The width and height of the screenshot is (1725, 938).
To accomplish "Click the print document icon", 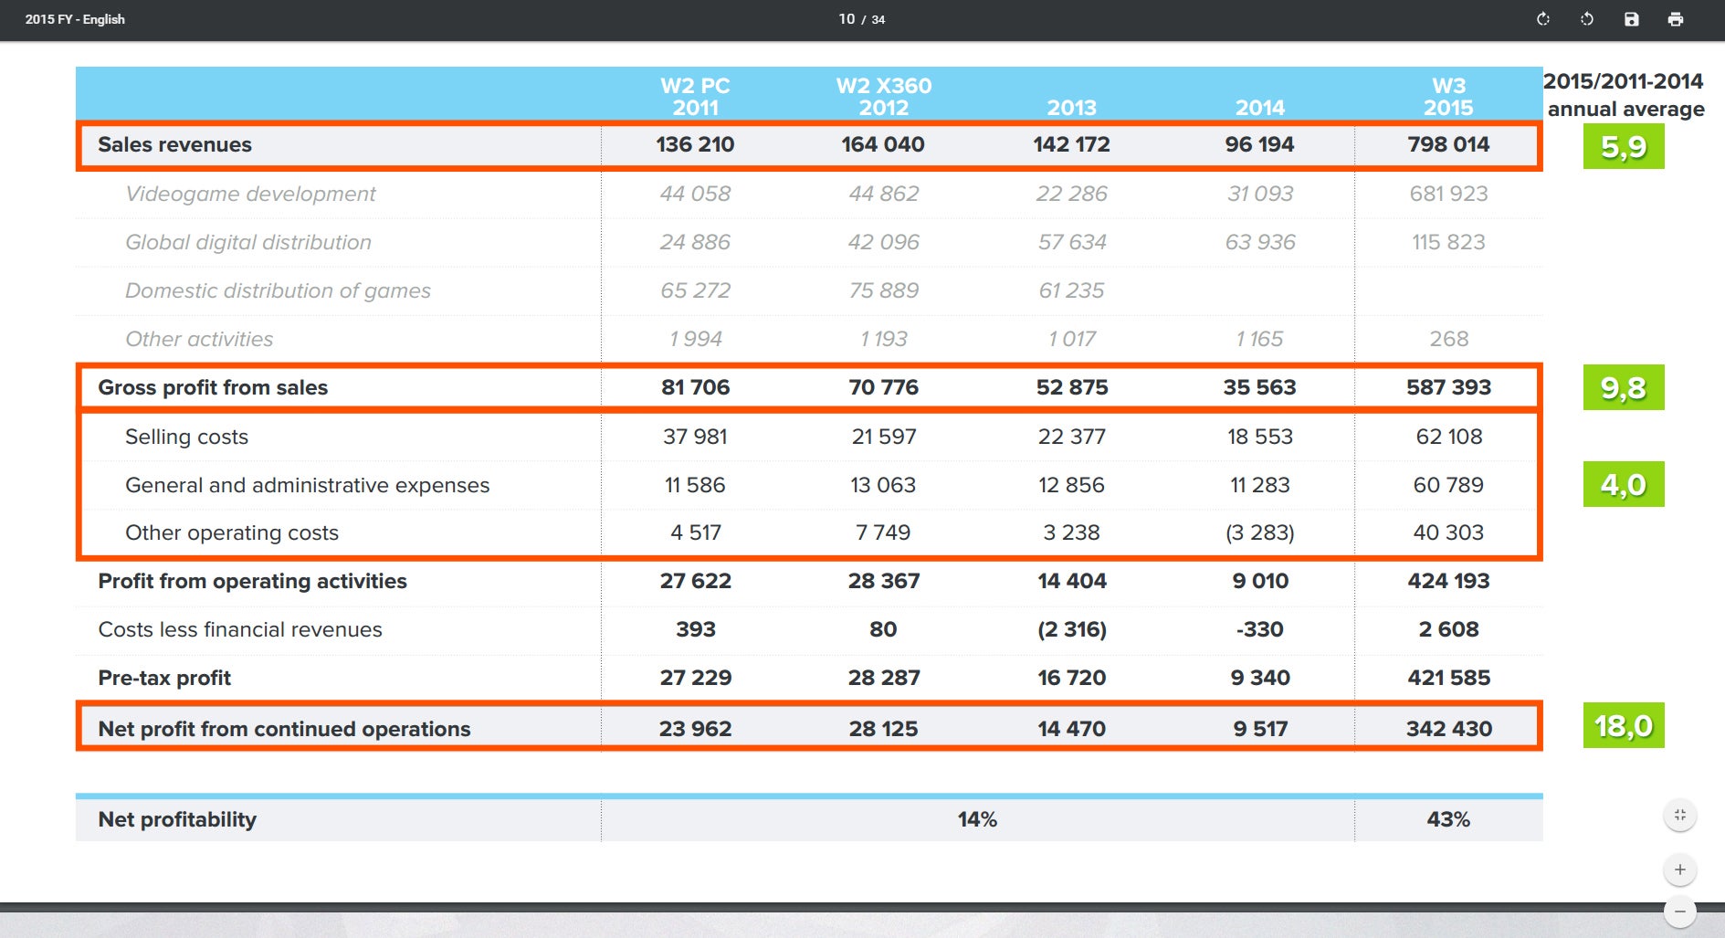I will tap(1676, 19).
